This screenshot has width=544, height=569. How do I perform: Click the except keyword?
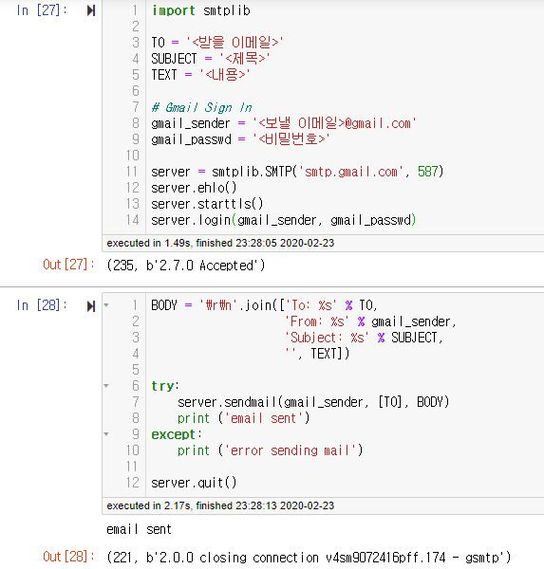(174, 434)
